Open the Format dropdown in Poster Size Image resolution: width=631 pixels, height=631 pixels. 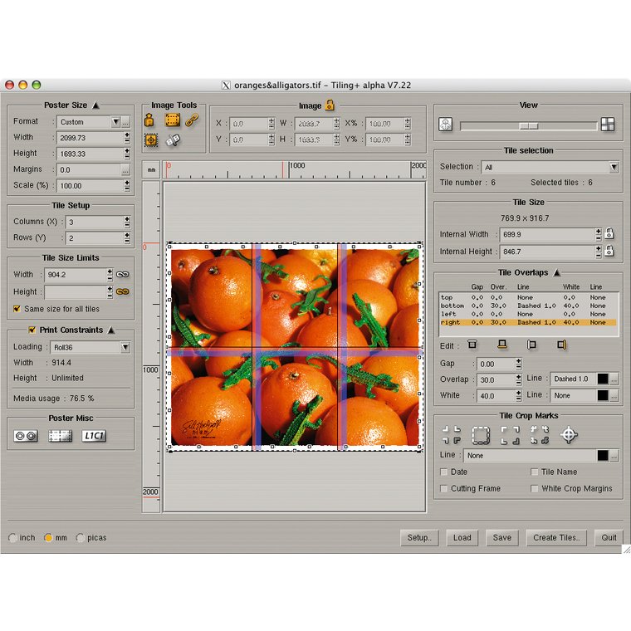click(x=115, y=122)
